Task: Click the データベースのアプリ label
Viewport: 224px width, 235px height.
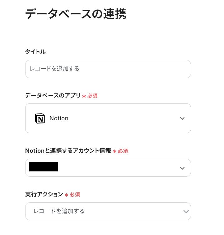Action: click(53, 96)
